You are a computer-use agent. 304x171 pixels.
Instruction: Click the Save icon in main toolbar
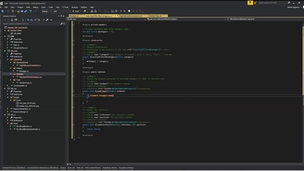(22, 11)
